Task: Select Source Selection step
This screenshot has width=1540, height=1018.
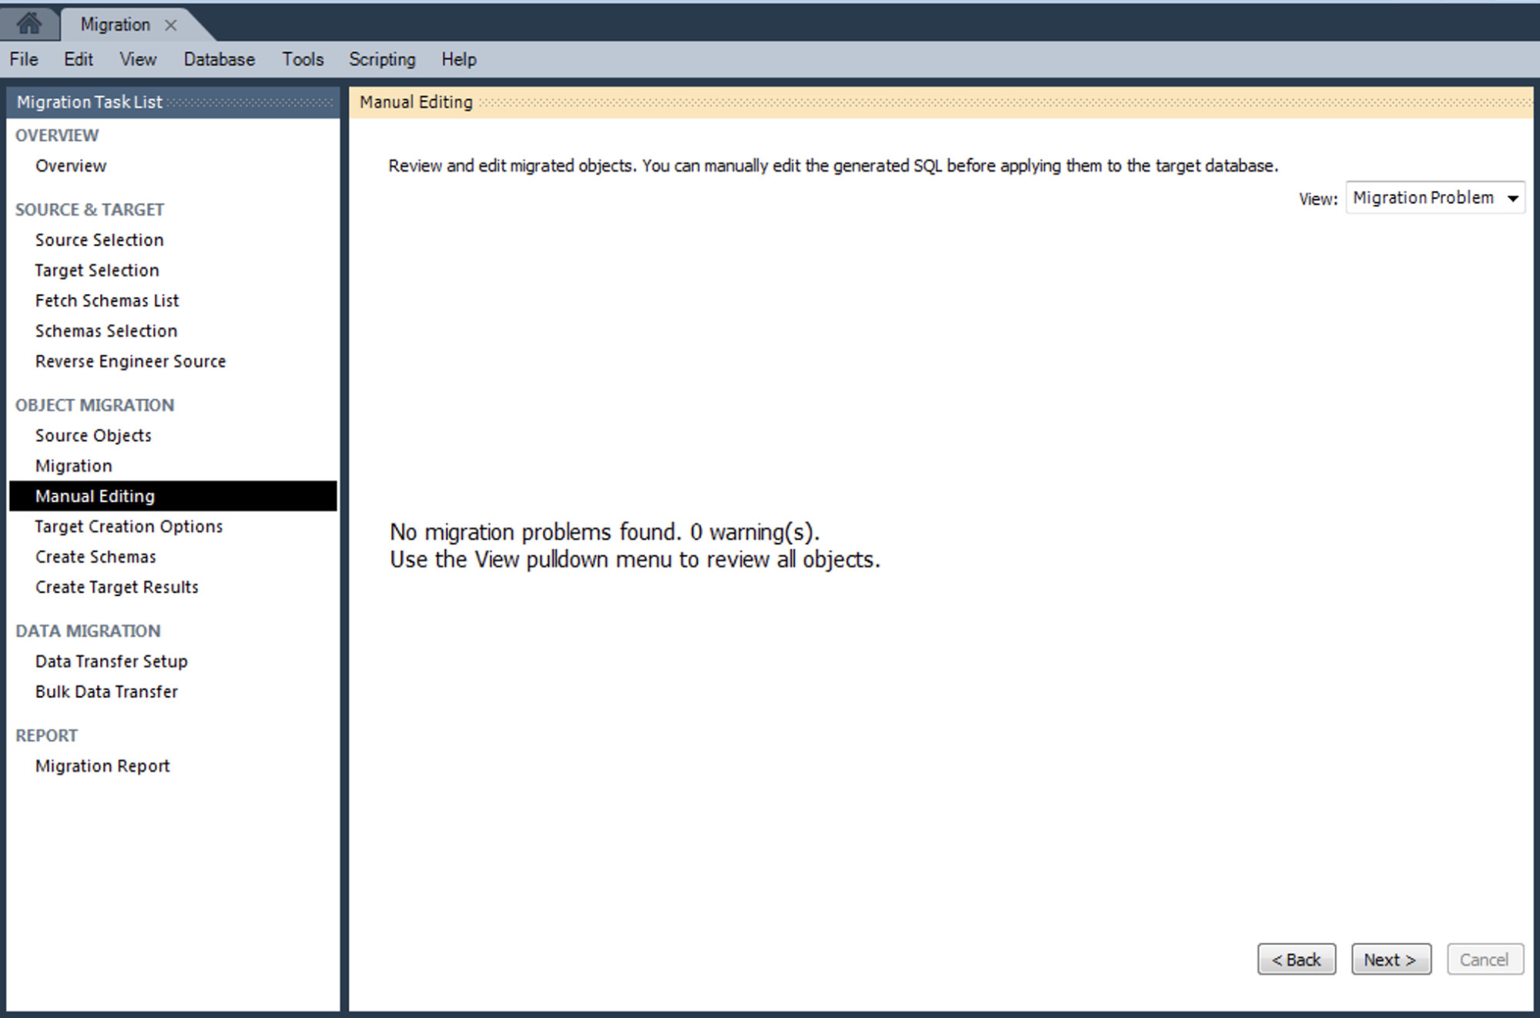Action: tap(99, 239)
